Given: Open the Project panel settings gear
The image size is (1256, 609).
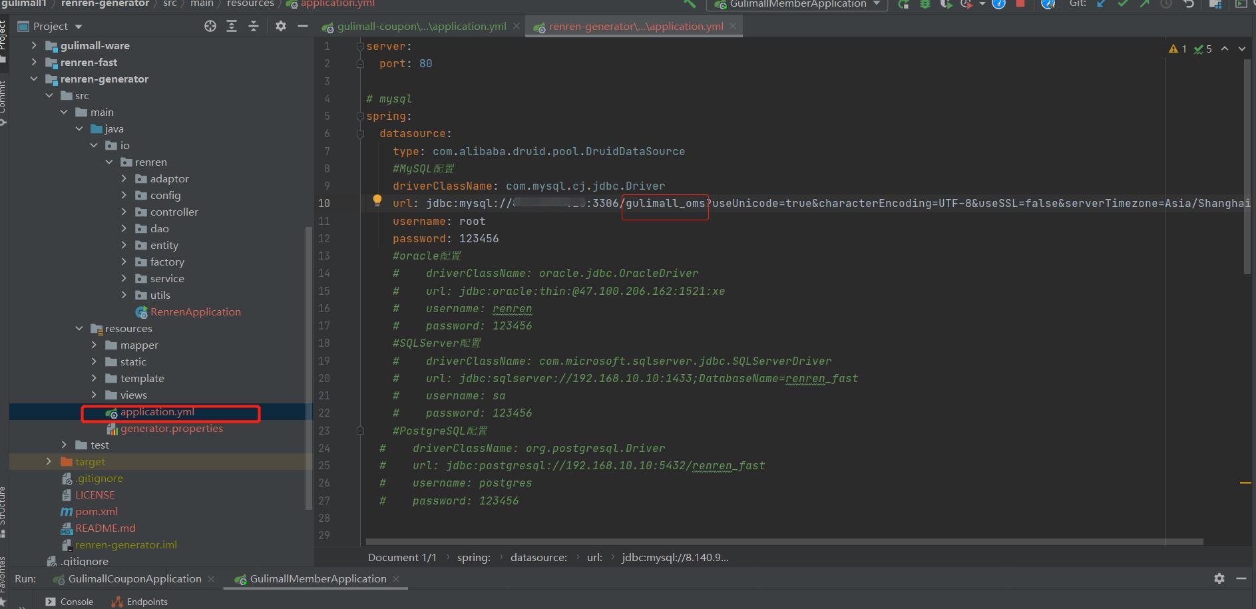Looking at the screenshot, I should coord(281,26).
